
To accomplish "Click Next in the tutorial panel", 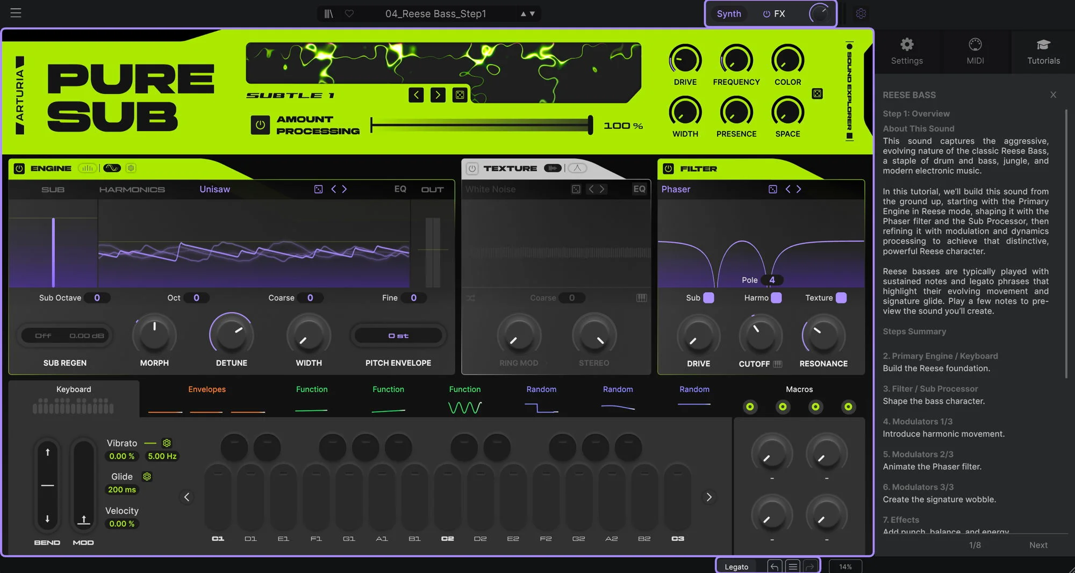I will [1038, 545].
